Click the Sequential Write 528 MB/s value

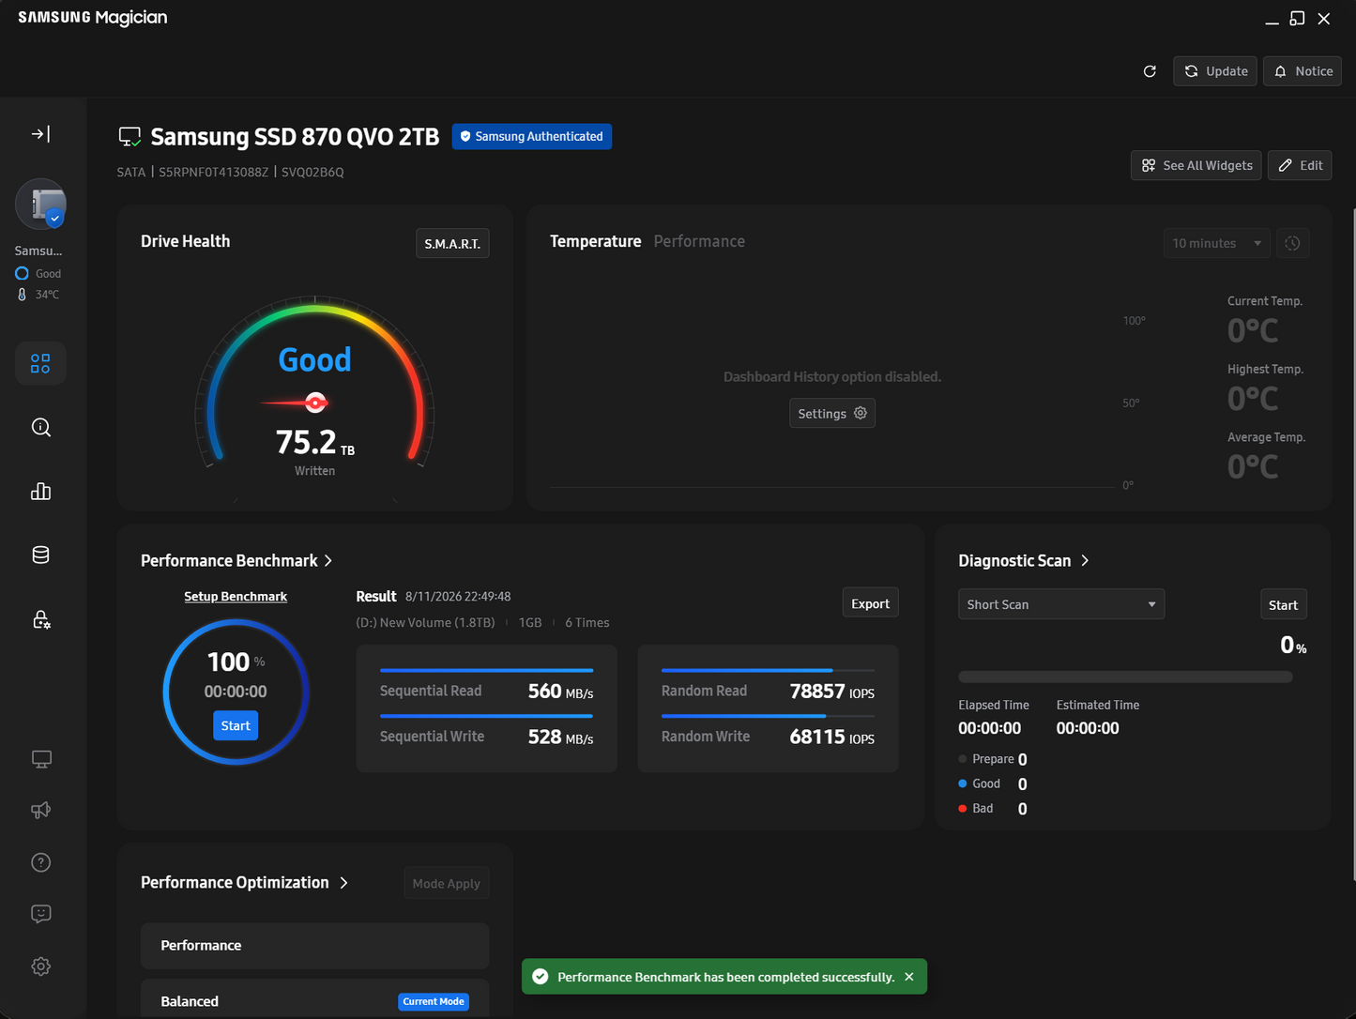click(560, 738)
